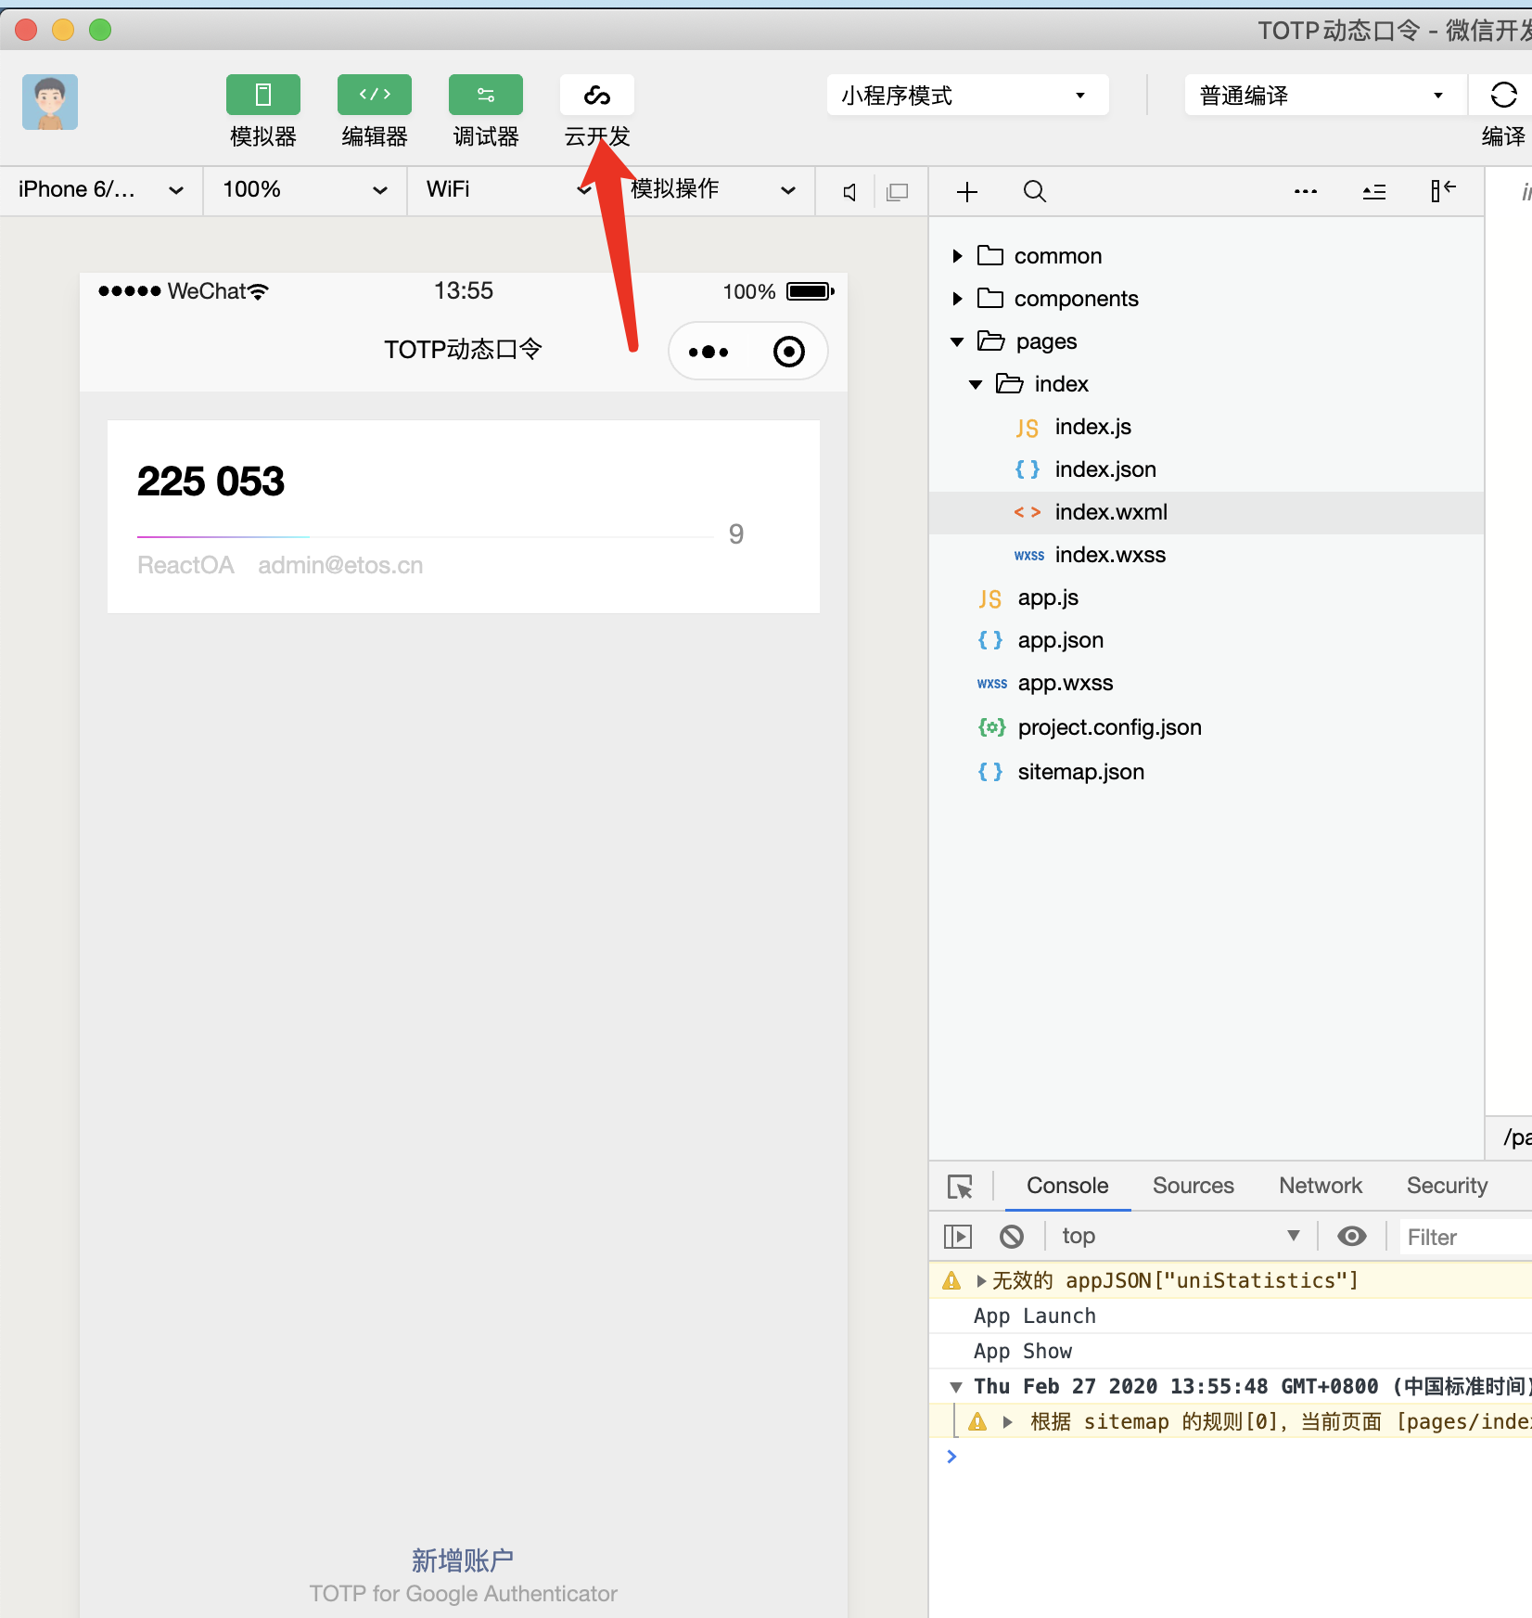Expand the uniStatistics warning message

click(x=981, y=1281)
